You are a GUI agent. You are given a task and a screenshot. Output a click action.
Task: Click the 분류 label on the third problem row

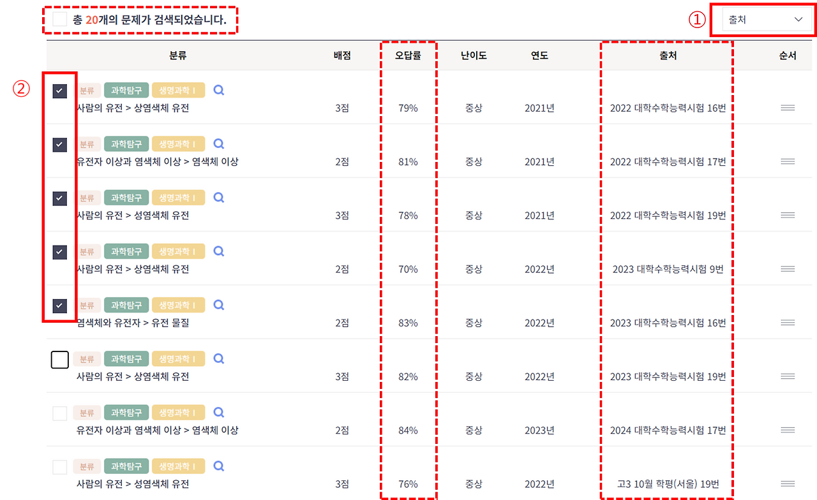87,197
